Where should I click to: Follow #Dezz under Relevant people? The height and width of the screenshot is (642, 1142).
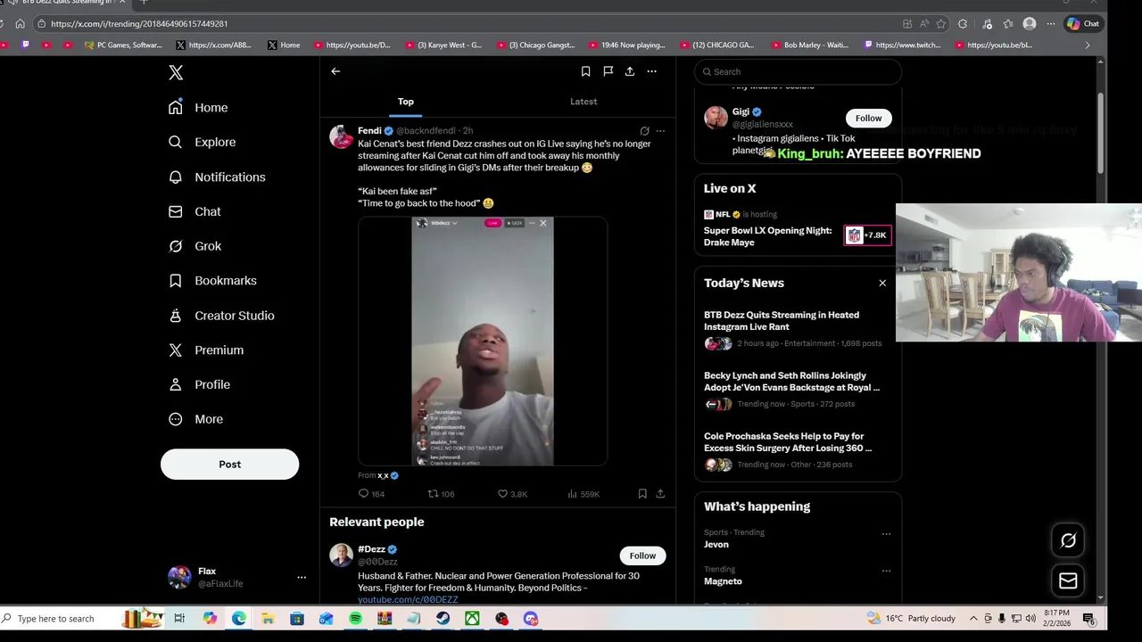642,556
